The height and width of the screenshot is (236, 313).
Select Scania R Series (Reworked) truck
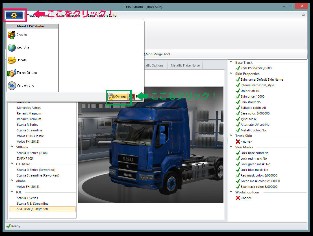coord(36,170)
